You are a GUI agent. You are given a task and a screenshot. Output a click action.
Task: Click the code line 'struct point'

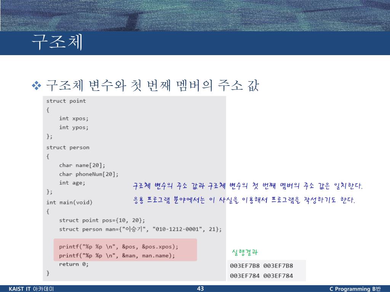66,101
